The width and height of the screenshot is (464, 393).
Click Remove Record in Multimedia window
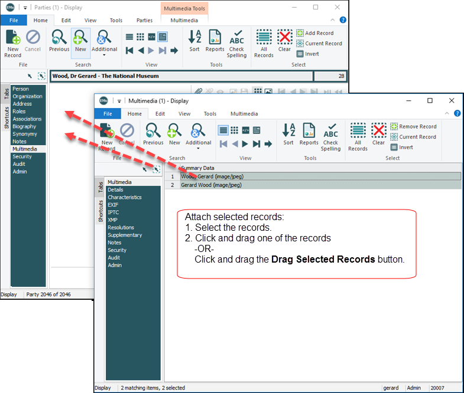413,126
